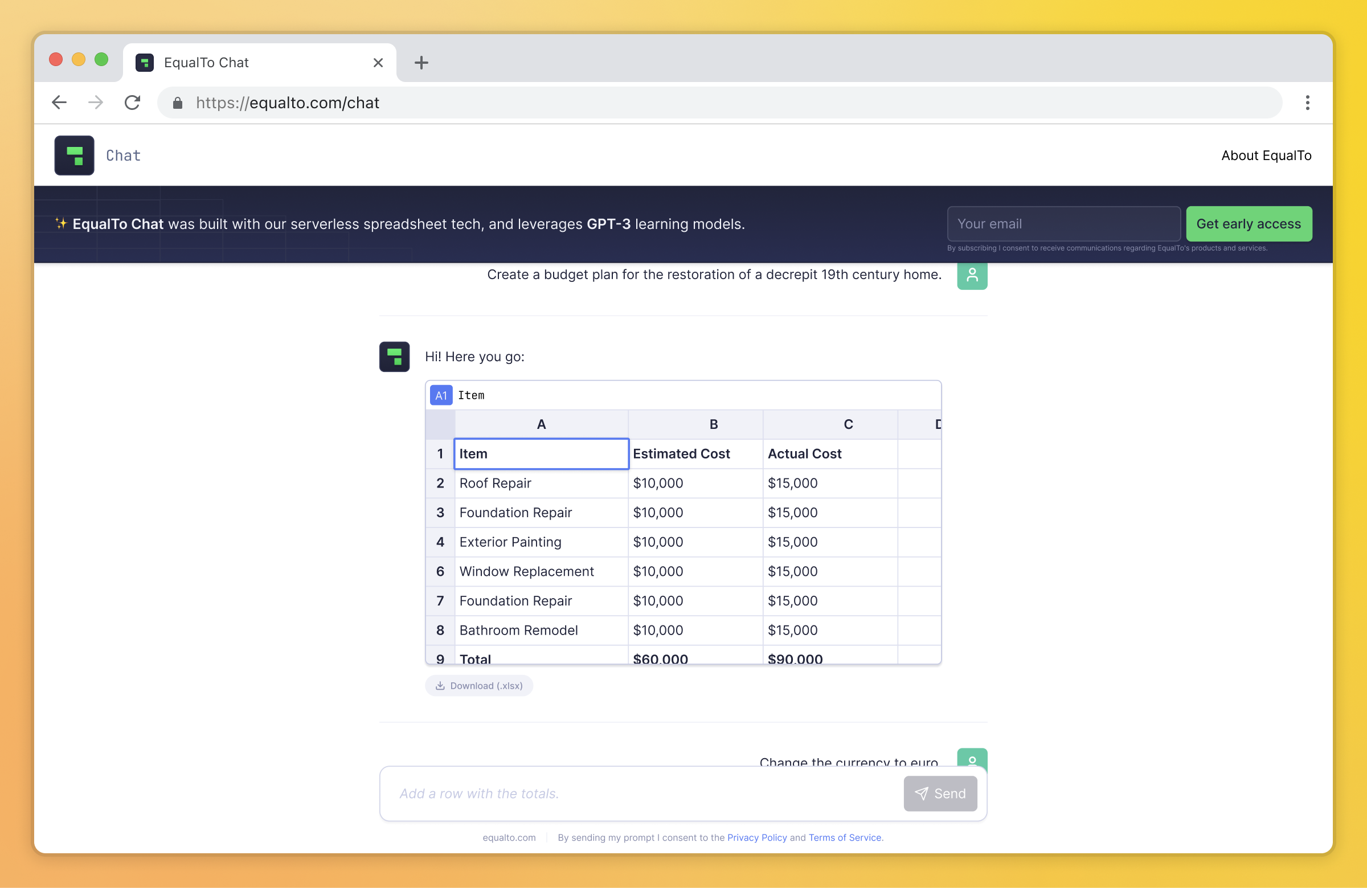The width and height of the screenshot is (1367, 888).
Task: Click the macOS yellow minimize window button
Action: point(79,59)
